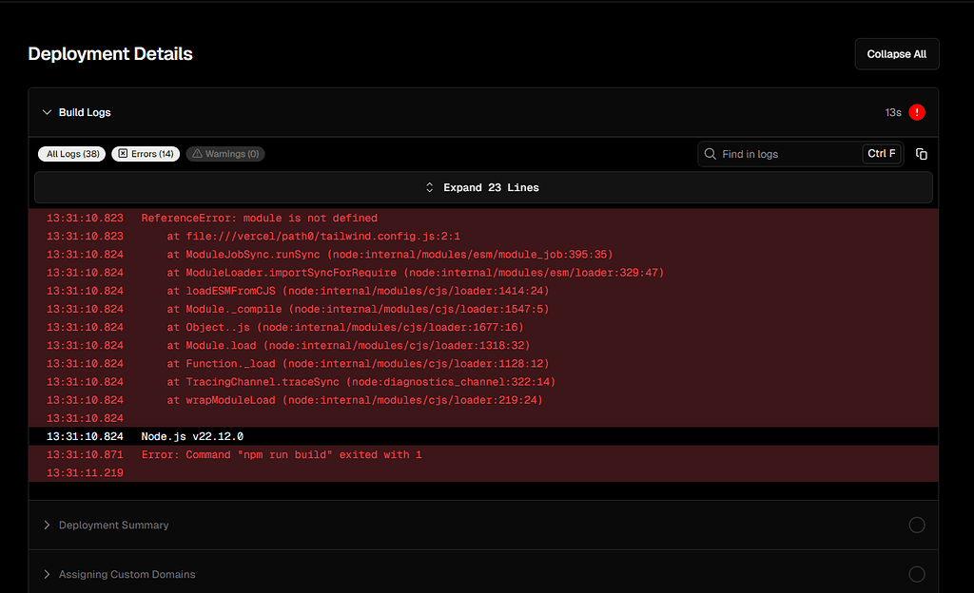Click the red error status badge near 13s
The image size is (974, 593).
916,112
